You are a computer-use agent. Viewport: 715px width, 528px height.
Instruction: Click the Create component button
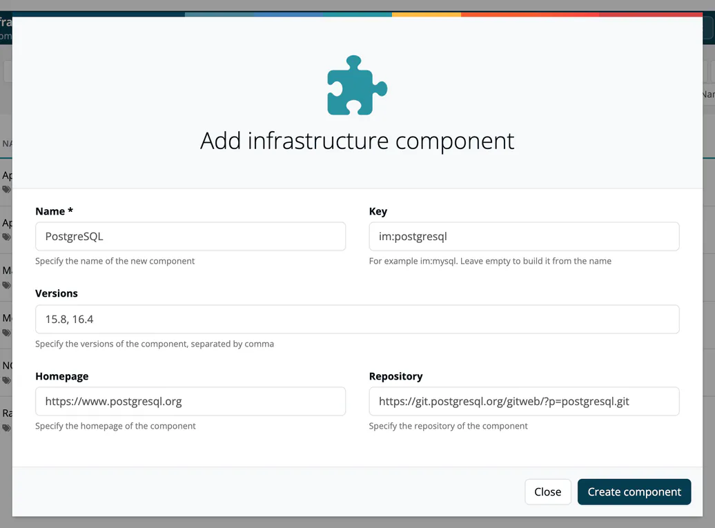click(634, 492)
